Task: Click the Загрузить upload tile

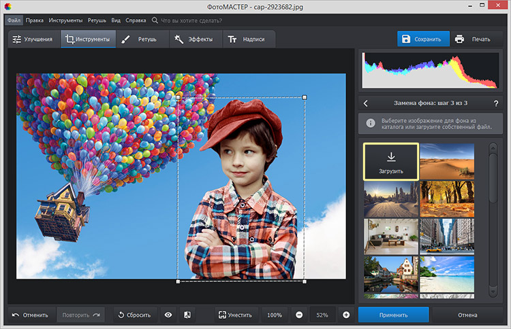Action: tap(390, 161)
